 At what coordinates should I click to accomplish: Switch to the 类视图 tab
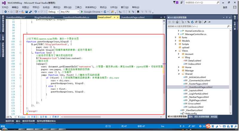pyautogui.click(x=214, y=117)
